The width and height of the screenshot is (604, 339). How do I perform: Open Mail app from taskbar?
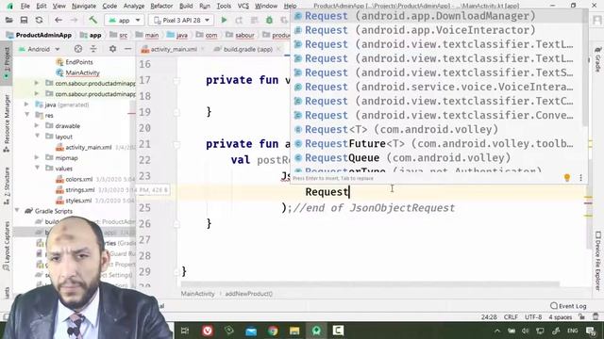[x=251, y=331]
